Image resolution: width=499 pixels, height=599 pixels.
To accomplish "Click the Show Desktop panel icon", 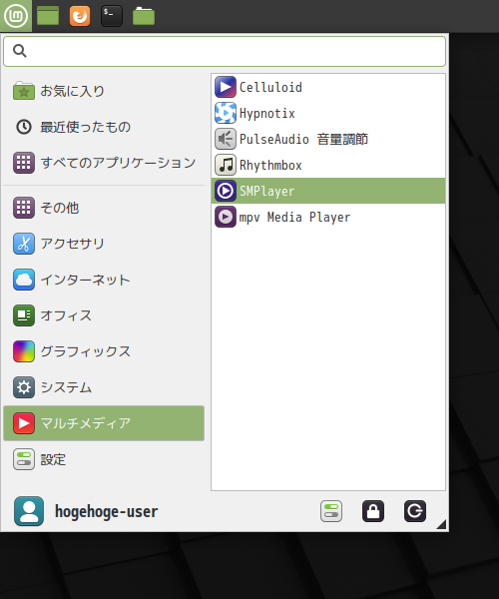I will pos(48,16).
